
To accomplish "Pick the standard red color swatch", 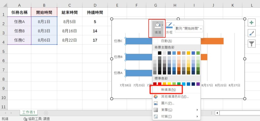I will [x=160, y=84].
